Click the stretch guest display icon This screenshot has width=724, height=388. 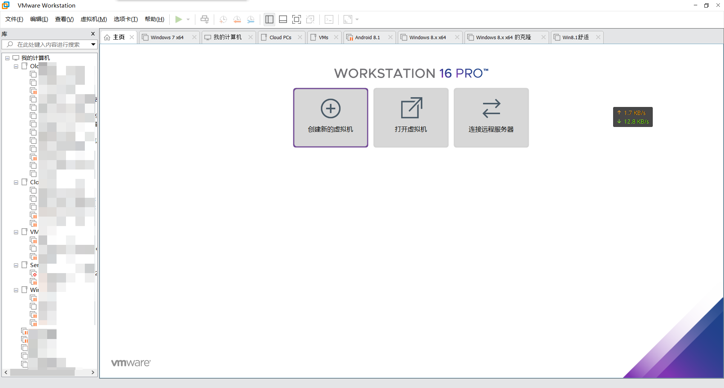pos(348,19)
